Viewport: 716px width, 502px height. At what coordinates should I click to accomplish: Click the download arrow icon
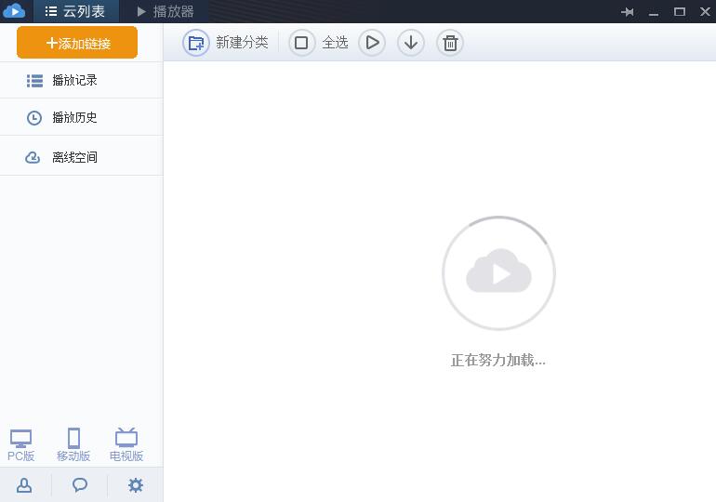(411, 43)
